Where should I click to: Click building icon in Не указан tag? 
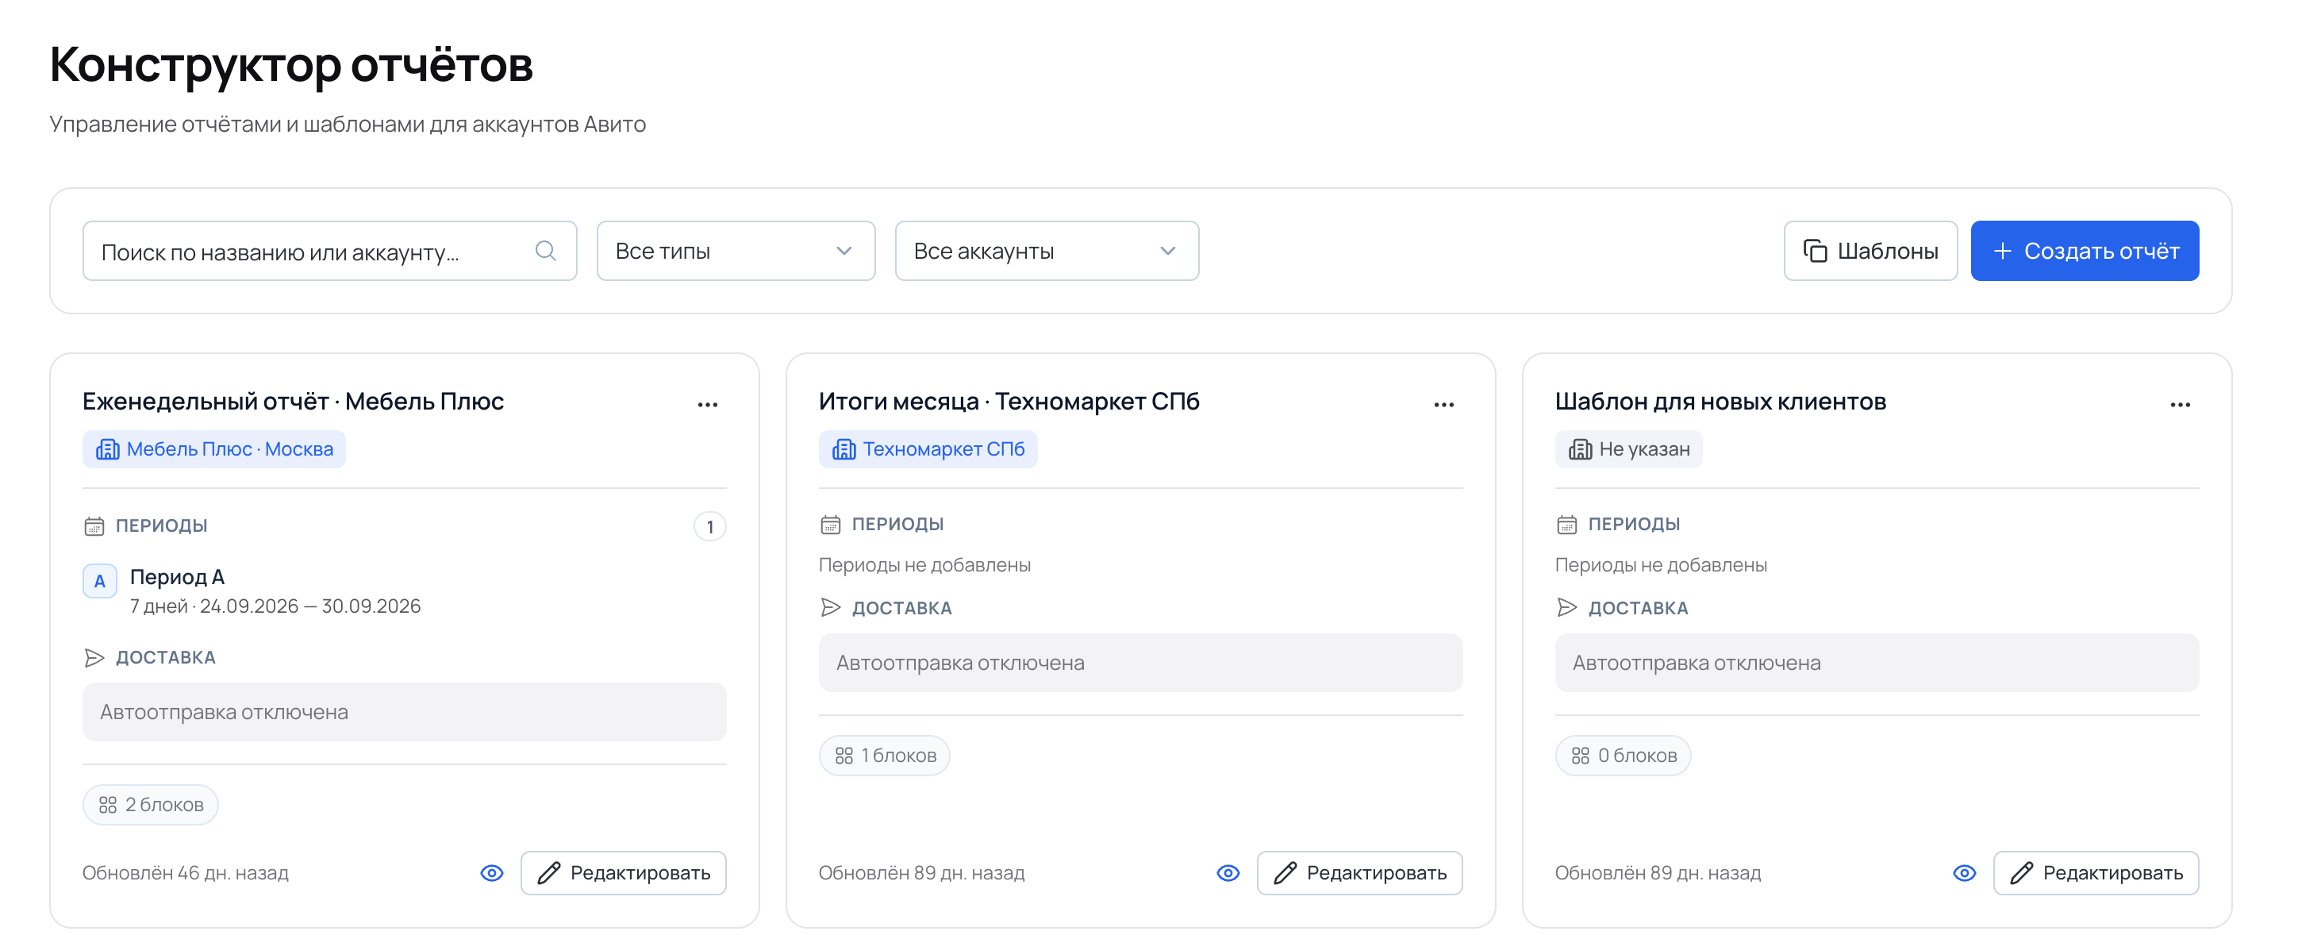tap(1580, 448)
